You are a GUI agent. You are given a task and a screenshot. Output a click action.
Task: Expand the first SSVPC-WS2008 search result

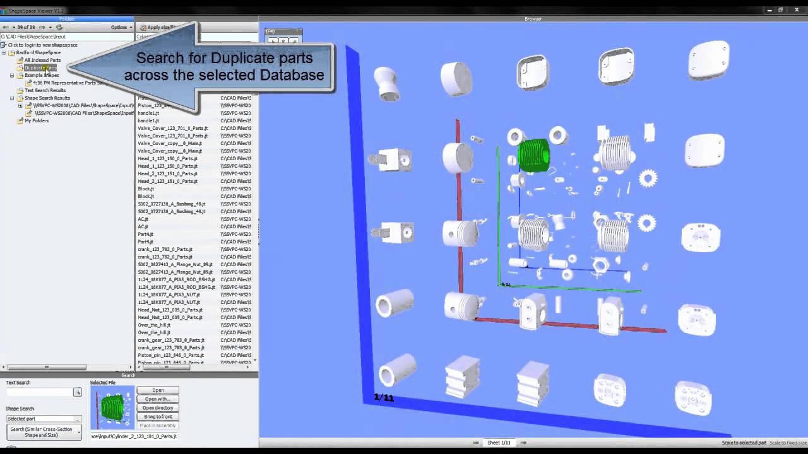20,105
